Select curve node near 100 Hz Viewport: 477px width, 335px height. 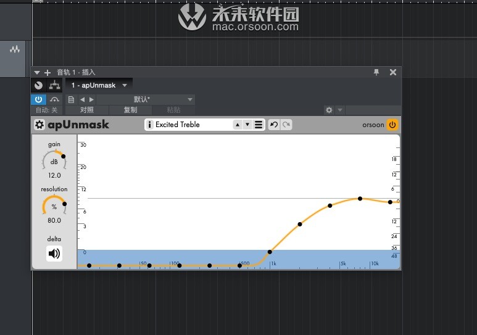(x=180, y=266)
